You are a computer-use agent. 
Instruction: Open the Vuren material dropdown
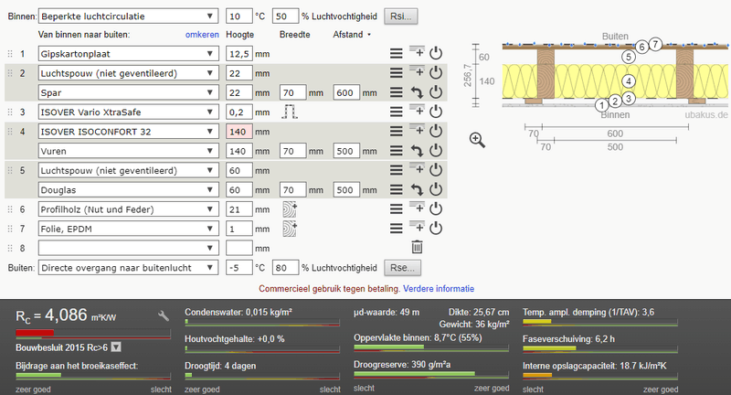128,151
